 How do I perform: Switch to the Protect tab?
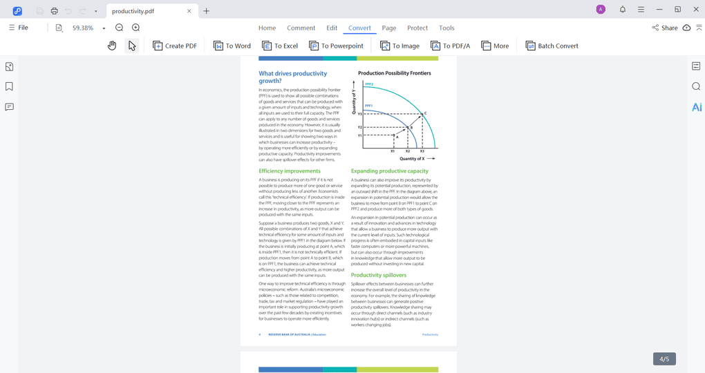point(417,28)
